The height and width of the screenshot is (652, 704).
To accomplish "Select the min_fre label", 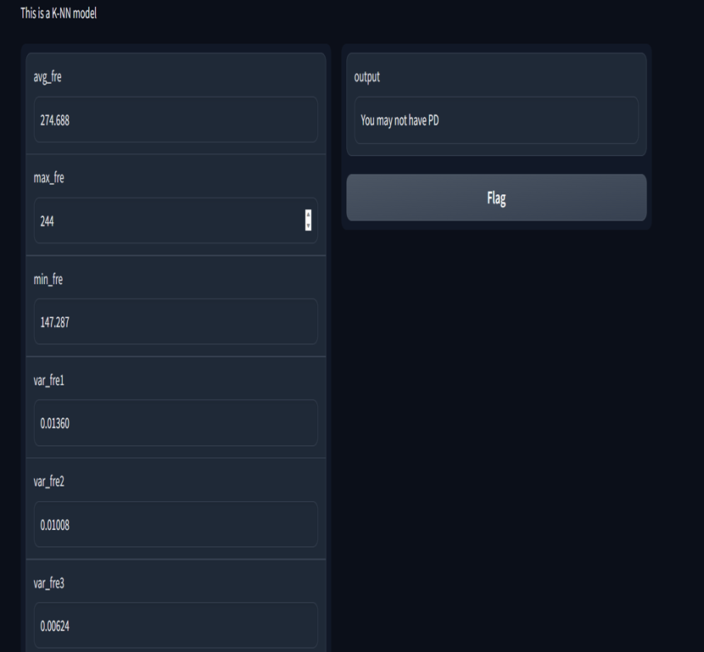I will pos(48,279).
